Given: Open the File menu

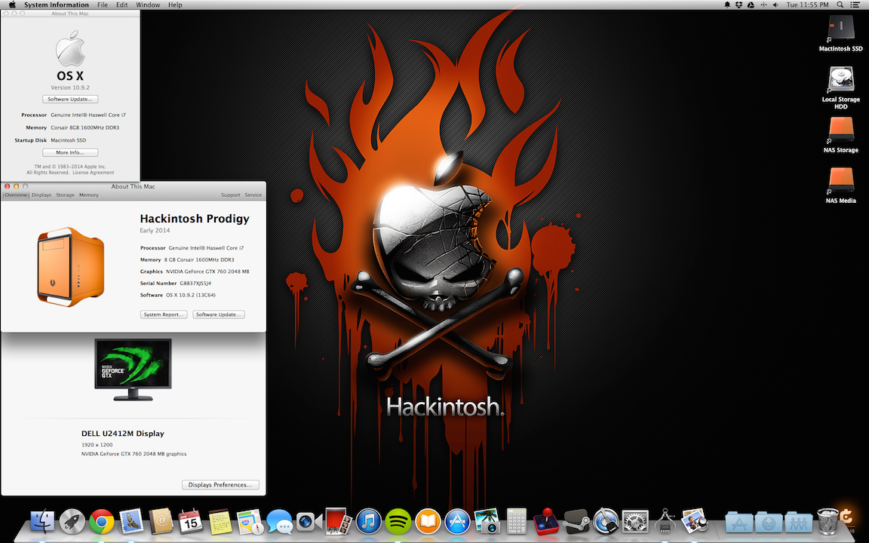Looking at the screenshot, I should (103, 5).
